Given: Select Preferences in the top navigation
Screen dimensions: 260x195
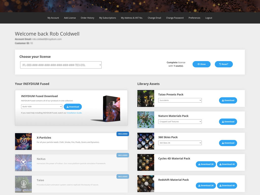Looking at the screenshot, I should pos(194,18).
